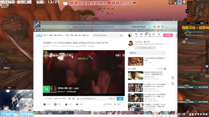Open the 消息 messages icon
This screenshot has width=209, height=117.
(x=141, y=35)
